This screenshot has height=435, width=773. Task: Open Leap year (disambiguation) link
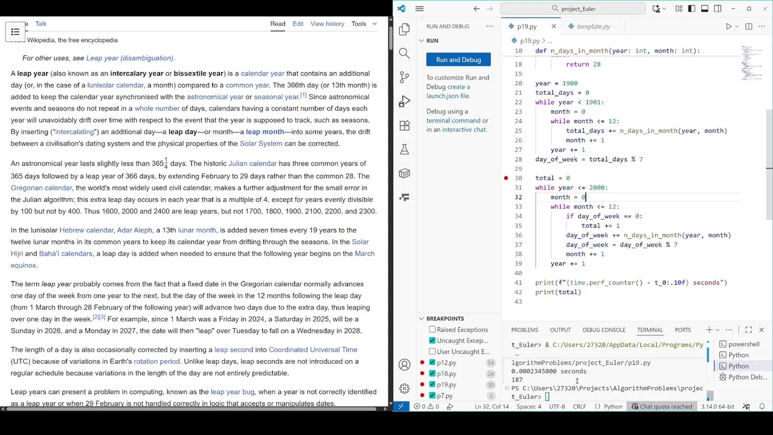[130, 58]
